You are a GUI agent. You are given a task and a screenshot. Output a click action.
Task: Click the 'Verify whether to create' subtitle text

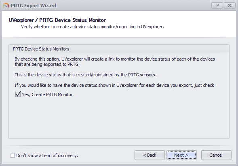[93, 27]
